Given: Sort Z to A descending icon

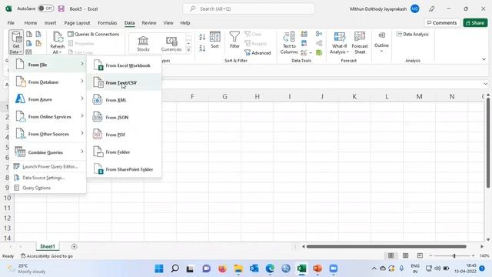Looking at the screenshot, I should [x=202, y=48].
